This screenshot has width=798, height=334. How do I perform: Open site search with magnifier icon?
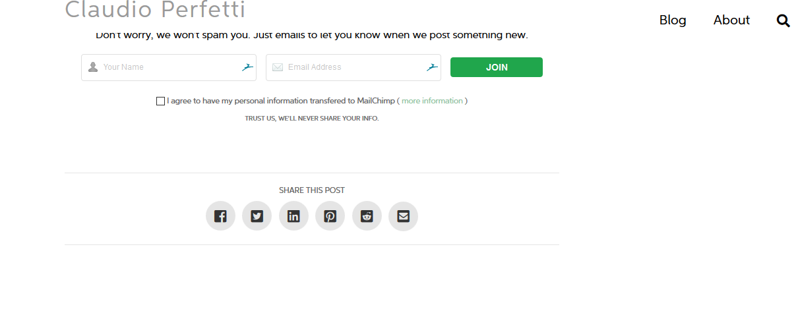(x=783, y=20)
